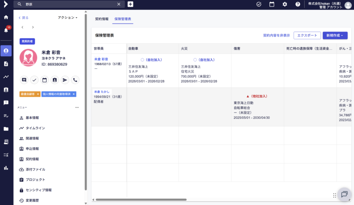Remove the 最優良顧客 tag
This screenshot has width=354, height=205.
(38, 94)
